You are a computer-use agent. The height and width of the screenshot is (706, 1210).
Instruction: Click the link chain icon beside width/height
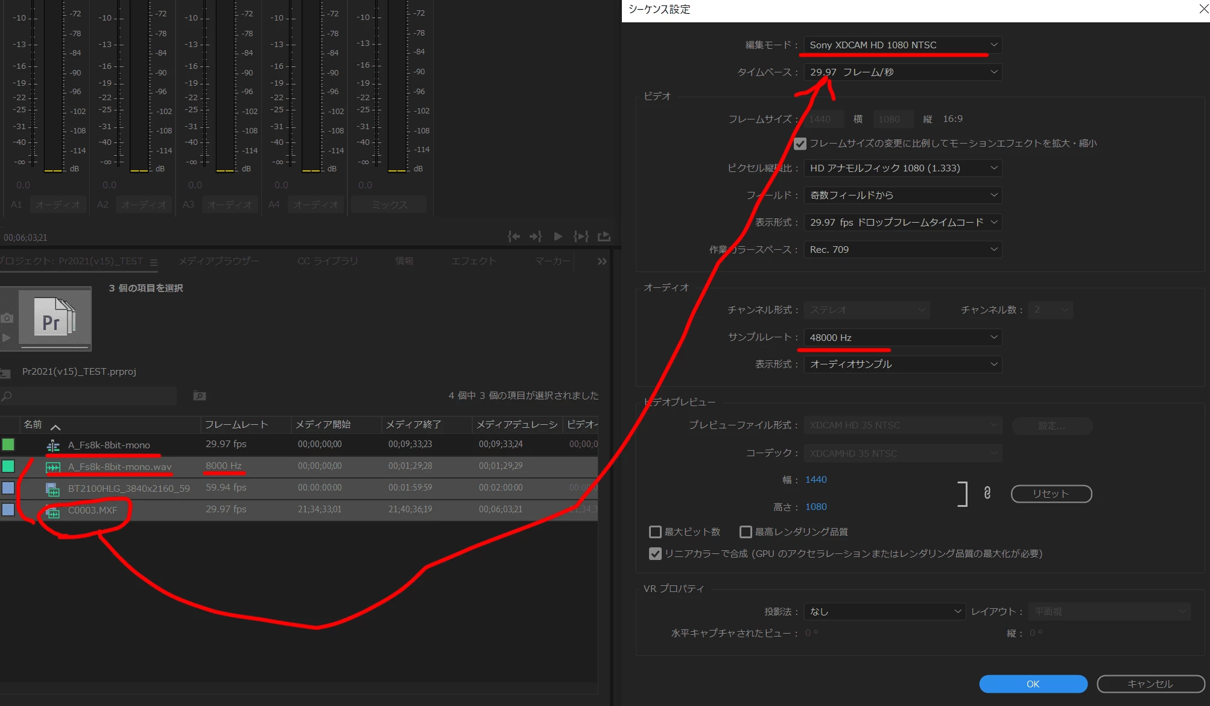(x=987, y=493)
